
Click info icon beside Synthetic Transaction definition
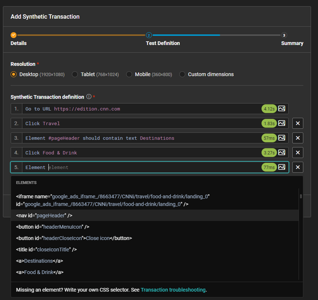(89, 97)
